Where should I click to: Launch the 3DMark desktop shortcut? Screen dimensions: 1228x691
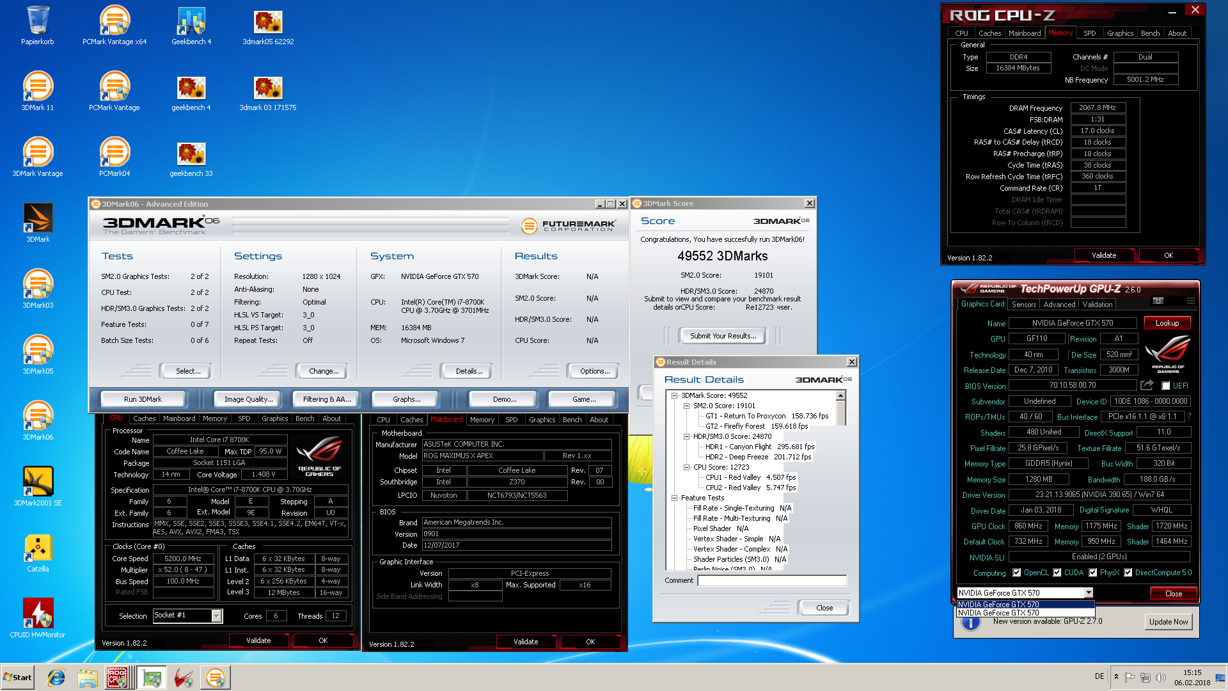pos(38,223)
